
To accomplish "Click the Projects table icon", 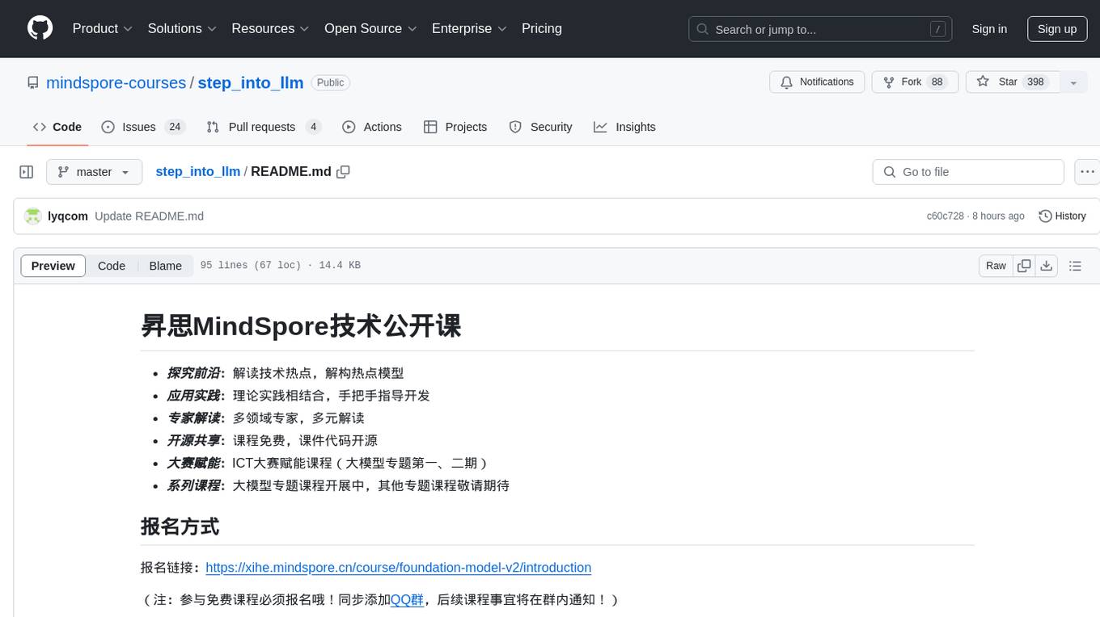I will [430, 127].
